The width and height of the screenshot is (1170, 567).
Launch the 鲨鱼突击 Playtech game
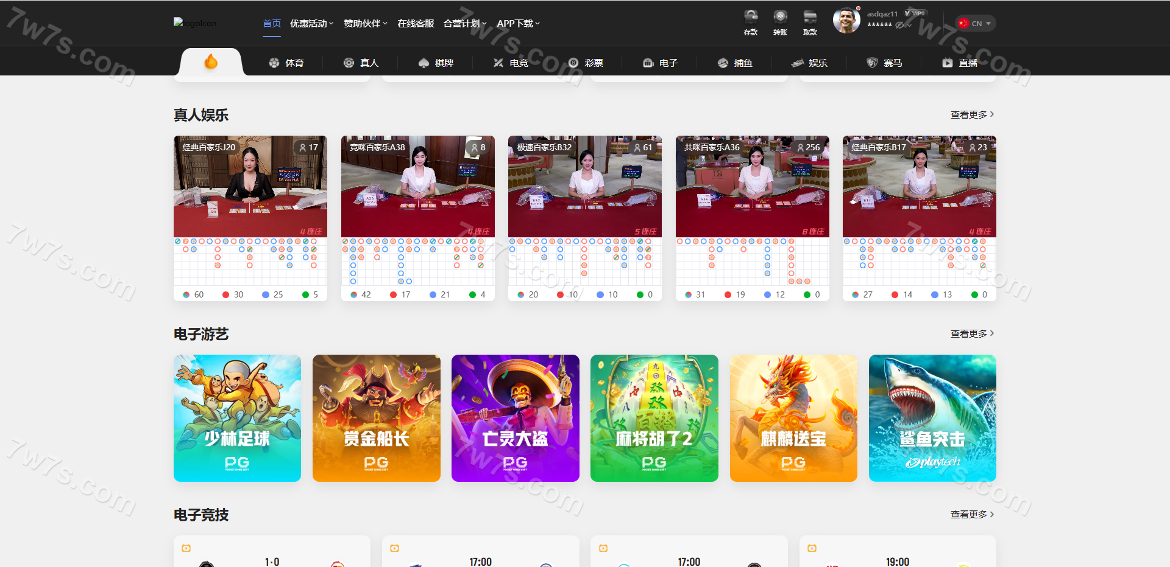pyautogui.click(x=932, y=418)
